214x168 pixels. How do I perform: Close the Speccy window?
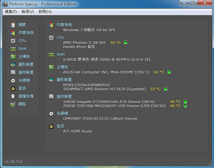pyautogui.click(x=205, y=3)
